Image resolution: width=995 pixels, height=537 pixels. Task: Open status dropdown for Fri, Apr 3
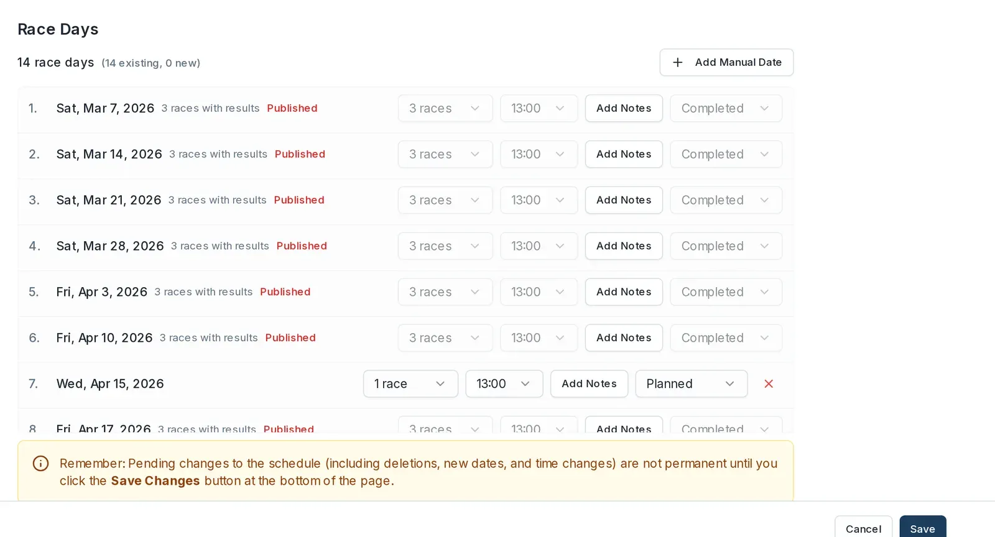pyautogui.click(x=726, y=292)
